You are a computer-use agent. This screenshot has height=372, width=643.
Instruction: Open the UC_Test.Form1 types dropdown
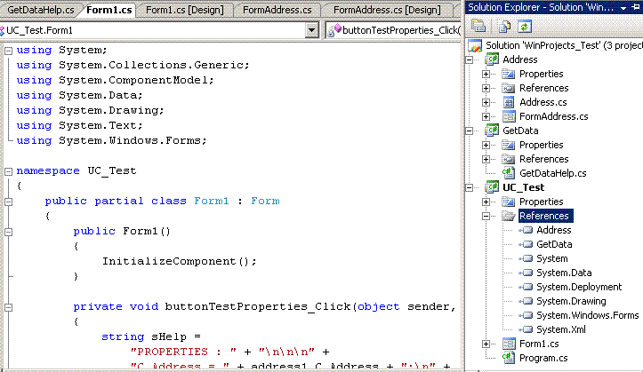click(x=311, y=30)
